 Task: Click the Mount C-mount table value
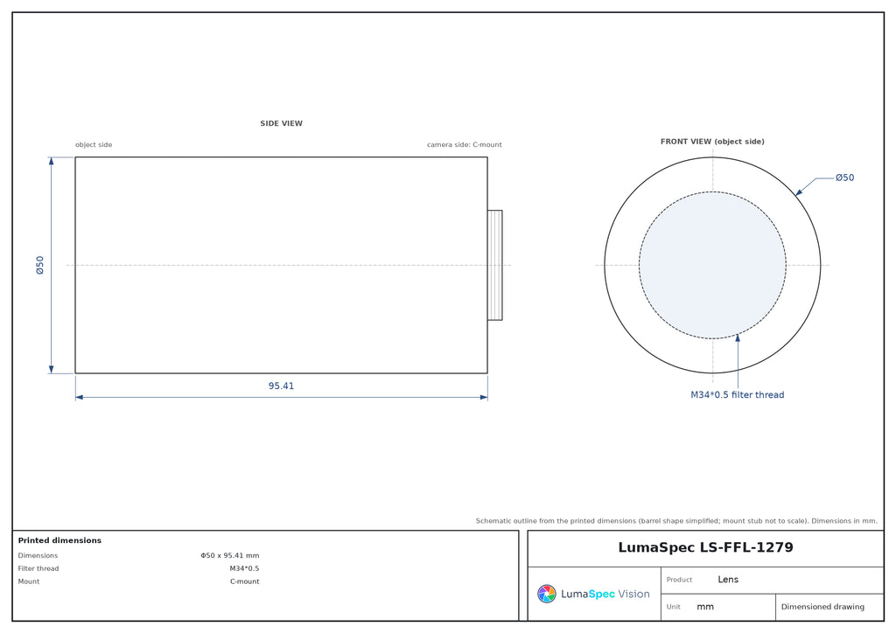click(x=245, y=581)
